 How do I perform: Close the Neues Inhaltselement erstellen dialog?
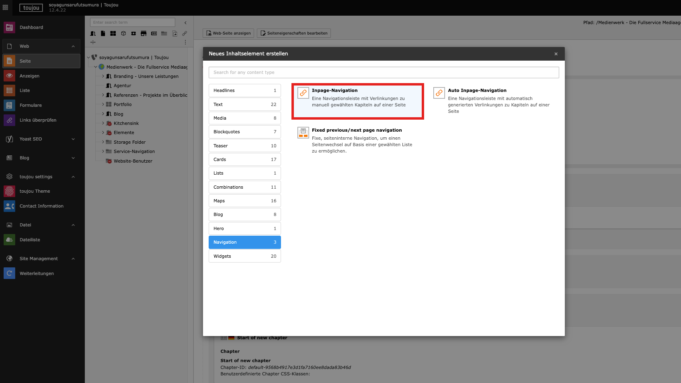[x=556, y=54]
